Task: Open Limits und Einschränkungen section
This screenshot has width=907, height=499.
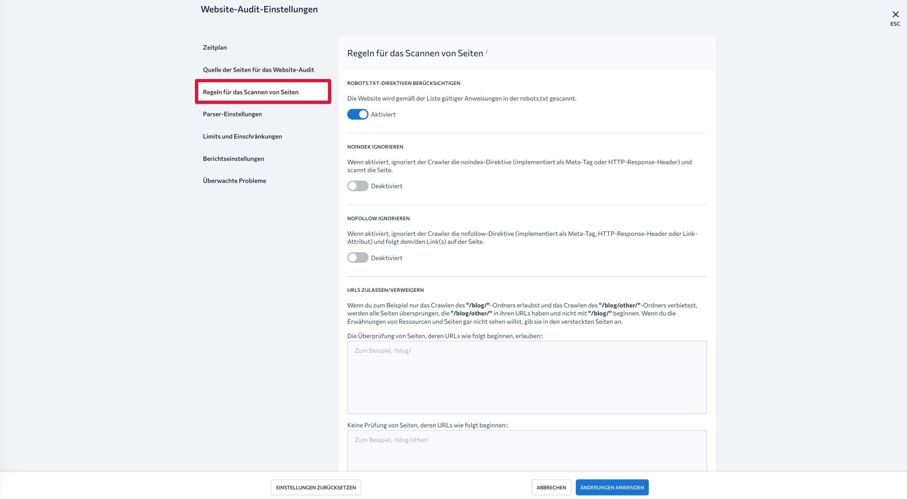Action: click(x=242, y=136)
